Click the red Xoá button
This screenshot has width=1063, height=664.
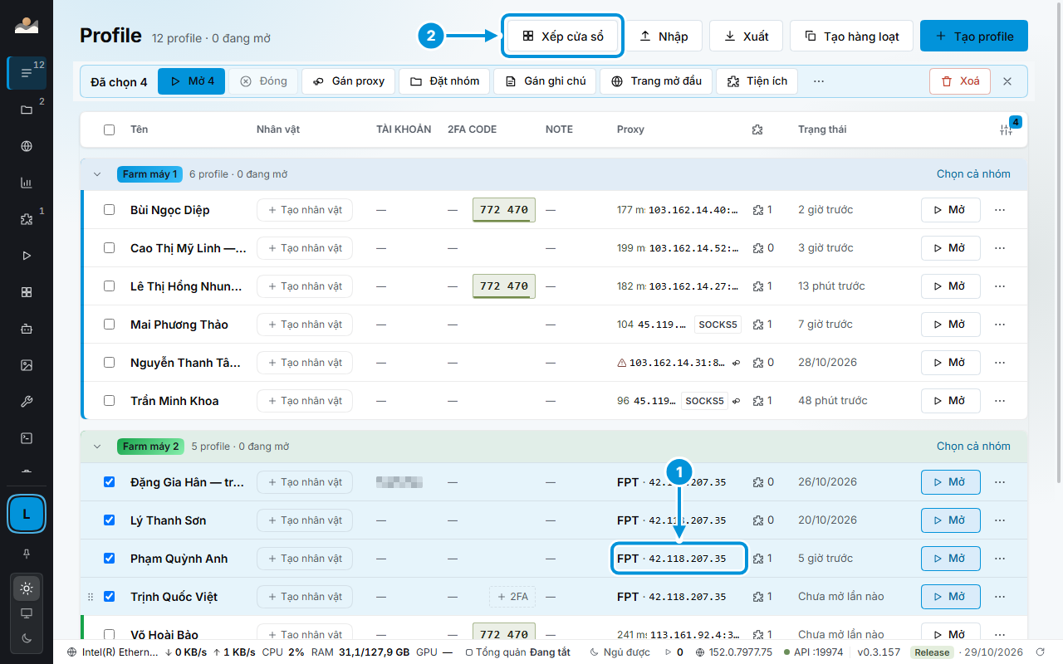[960, 81]
